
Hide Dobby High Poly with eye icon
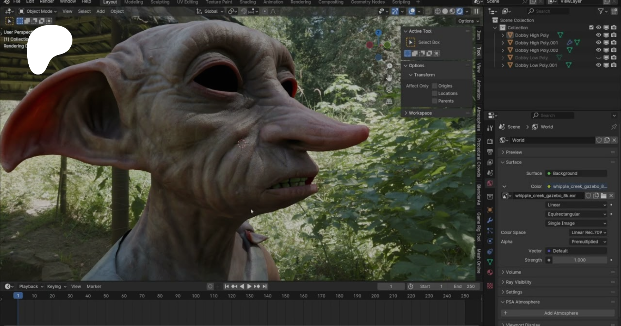(x=599, y=35)
